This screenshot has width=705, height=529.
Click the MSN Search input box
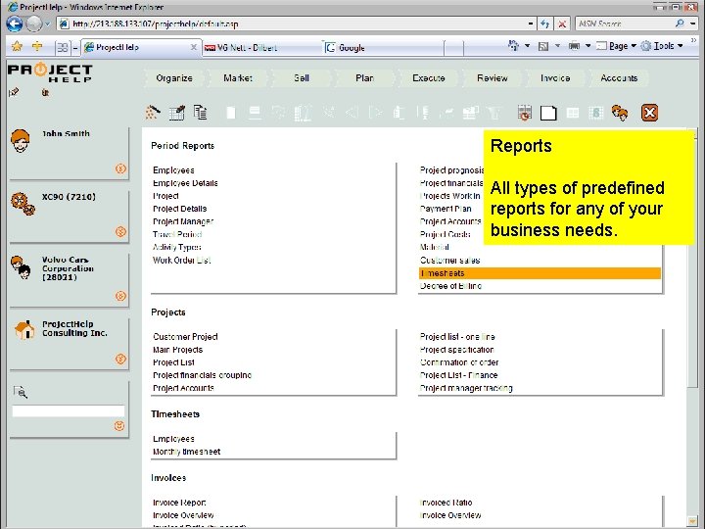(625, 24)
